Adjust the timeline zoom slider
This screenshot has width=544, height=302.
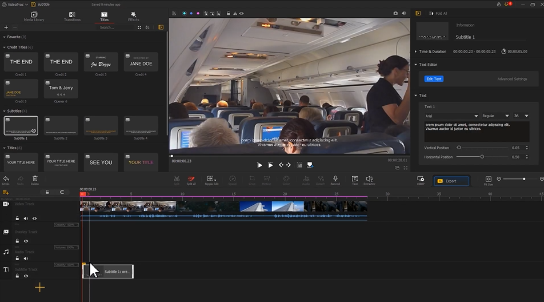(x=521, y=179)
